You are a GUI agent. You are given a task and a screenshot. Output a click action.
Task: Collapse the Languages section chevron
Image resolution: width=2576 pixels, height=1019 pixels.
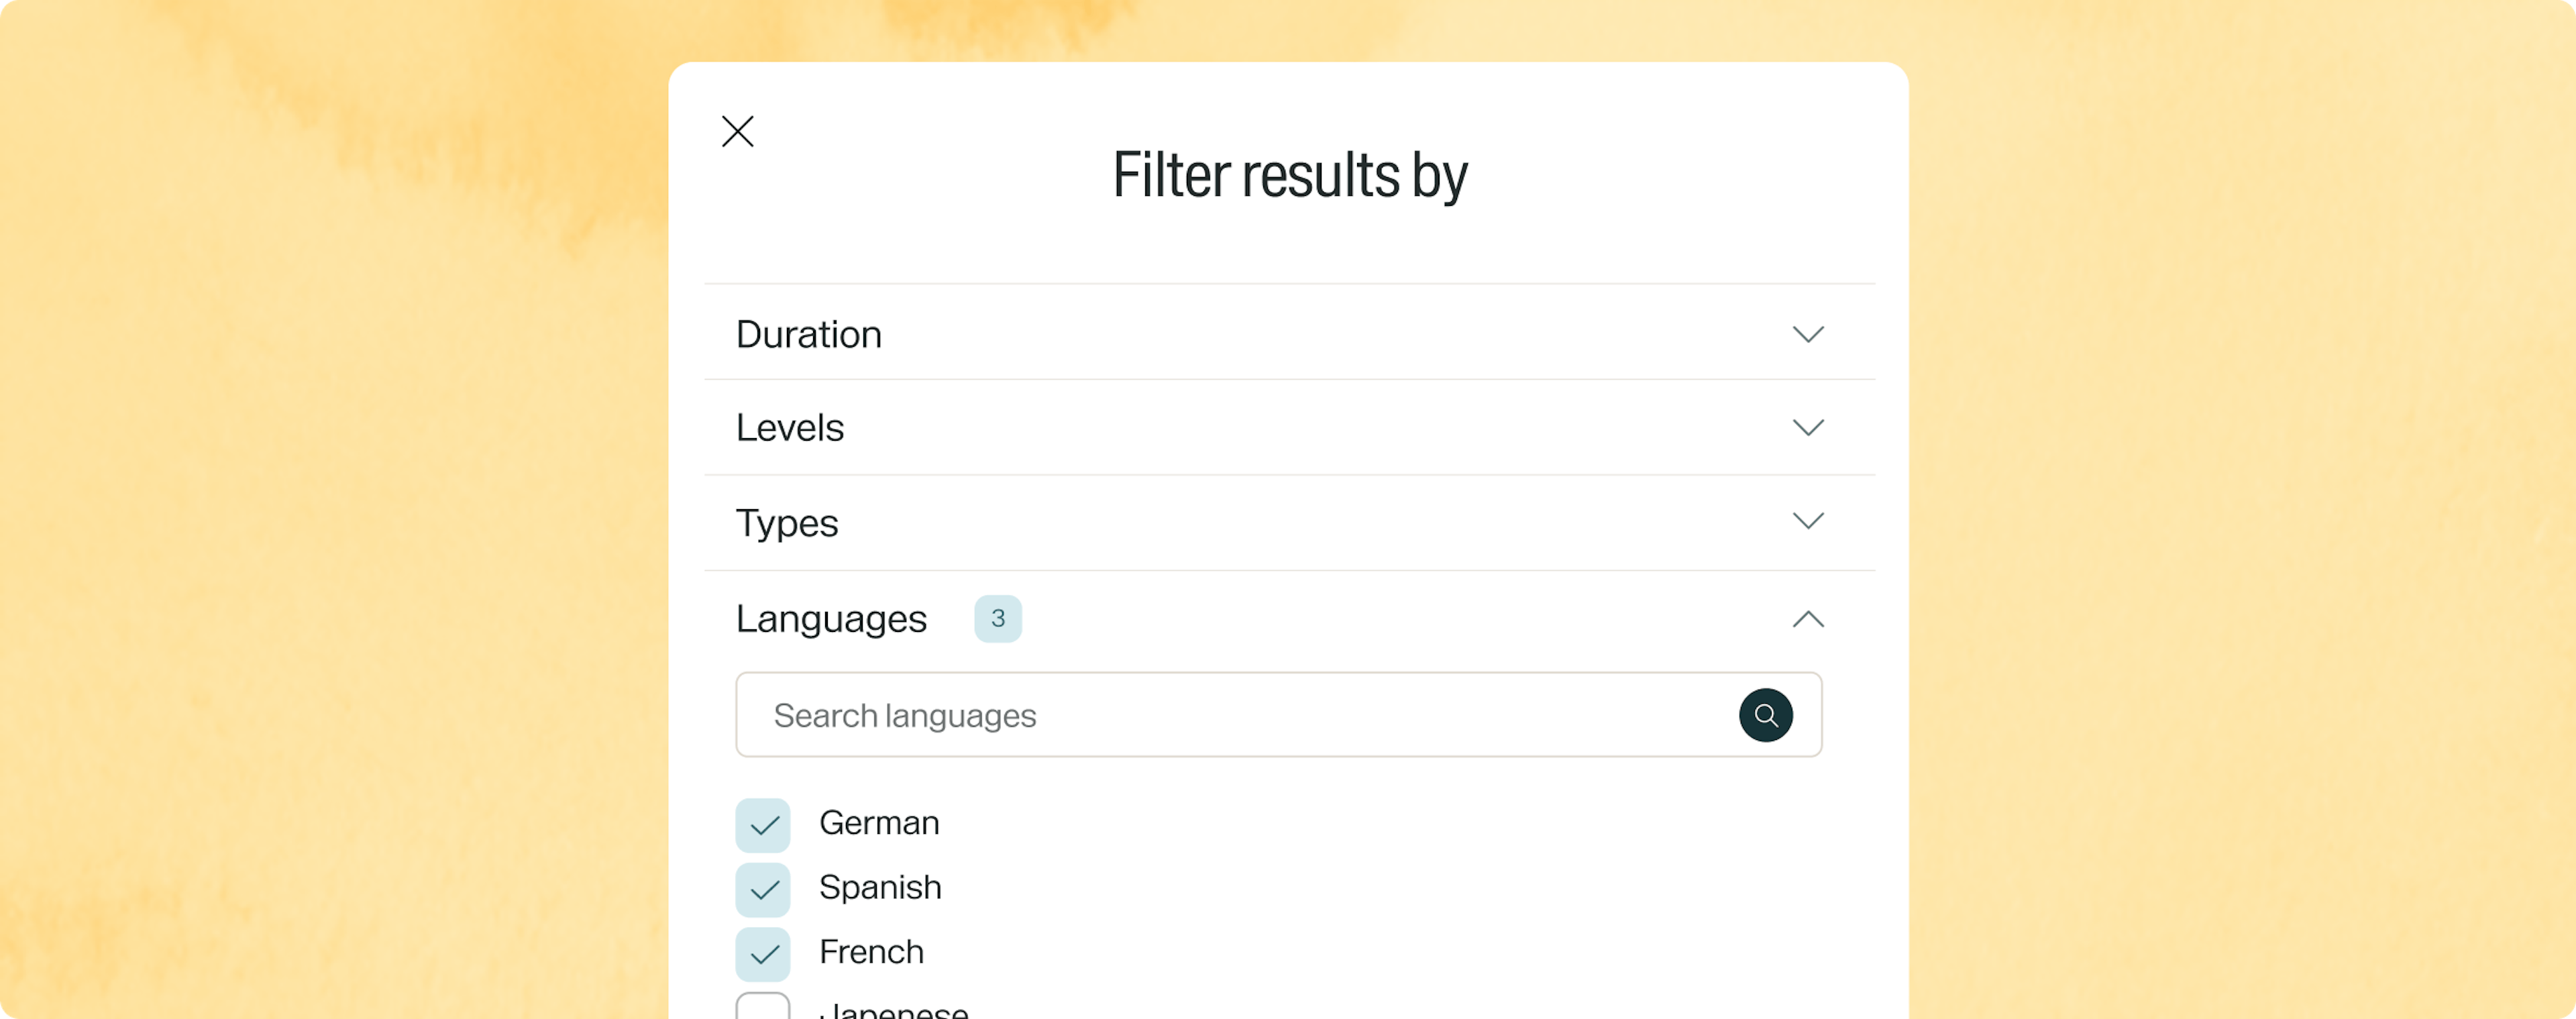tap(1807, 619)
